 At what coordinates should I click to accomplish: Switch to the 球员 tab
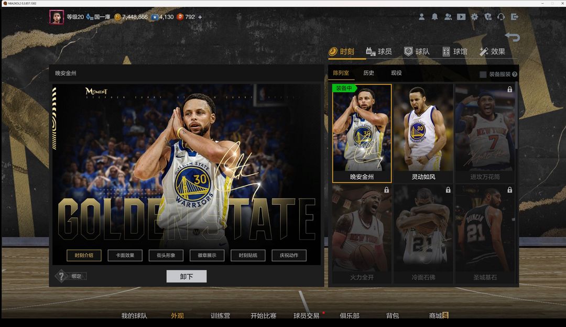pyautogui.click(x=378, y=51)
